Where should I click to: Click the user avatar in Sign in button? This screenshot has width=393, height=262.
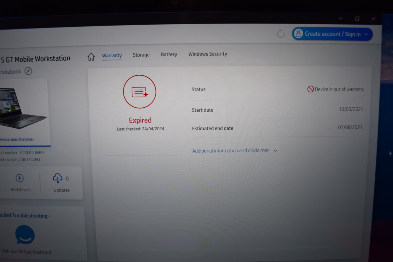298,33
